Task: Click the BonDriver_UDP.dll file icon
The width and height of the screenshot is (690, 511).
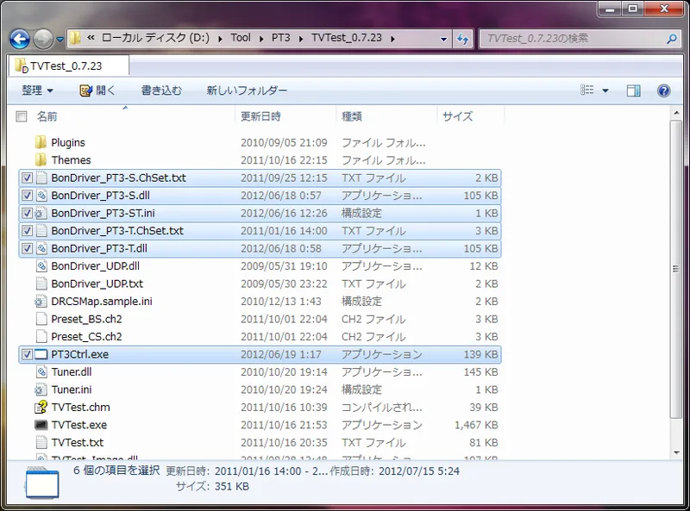Action: 41,265
